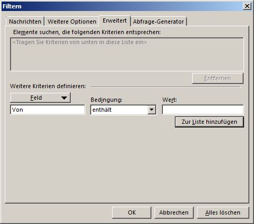Viewport: 254px width, 224px height.
Task: Open the Abfrage-Generator tab
Action: 159,22
